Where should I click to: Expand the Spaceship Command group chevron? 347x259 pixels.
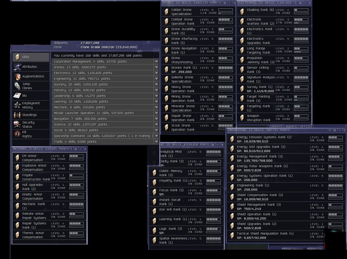(x=156, y=136)
